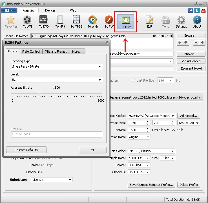Viewport: 208px width, 203px height.
Task: Click the Input File Name field
Action: (x=102, y=36)
